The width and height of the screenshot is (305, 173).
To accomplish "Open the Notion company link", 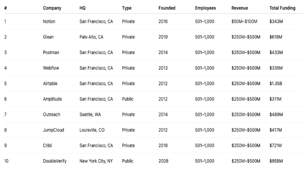I will coord(49,21).
